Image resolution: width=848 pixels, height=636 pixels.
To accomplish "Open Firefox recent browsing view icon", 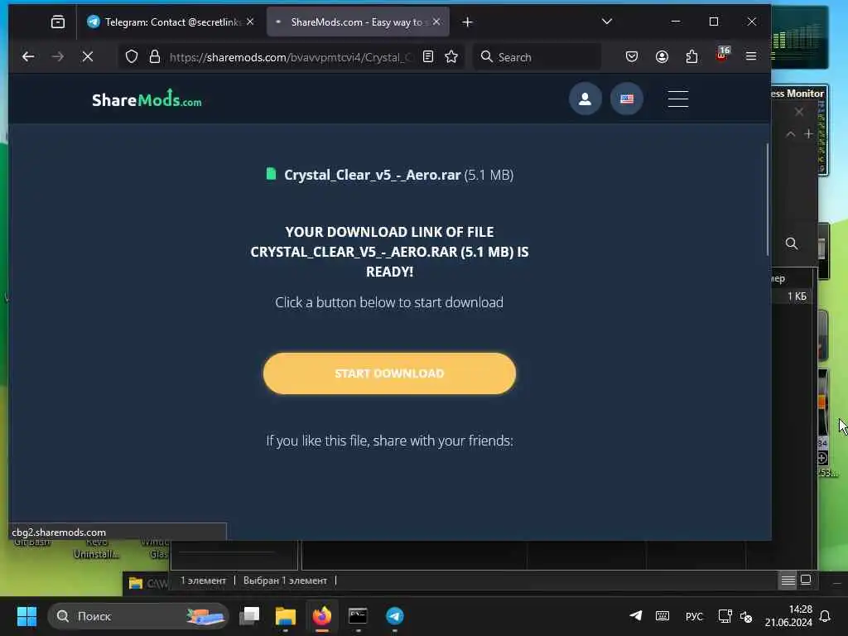I will [x=57, y=22].
